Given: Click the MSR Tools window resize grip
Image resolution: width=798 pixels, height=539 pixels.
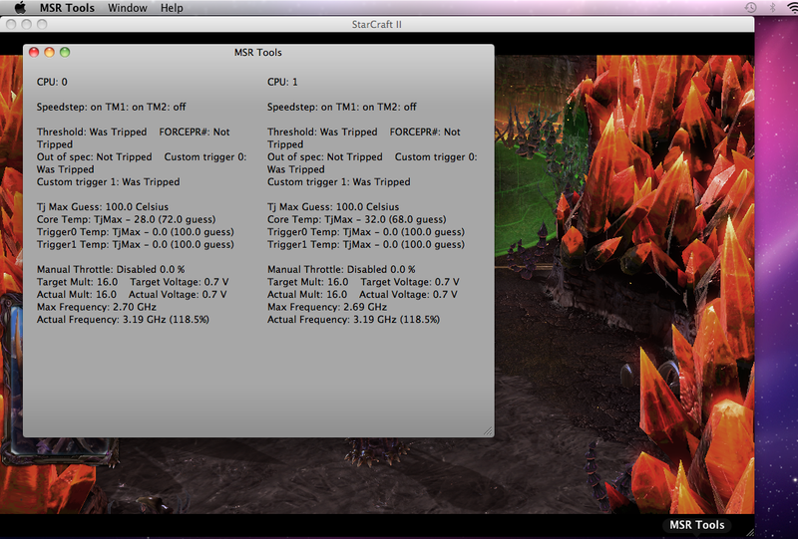Looking at the screenshot, I should tap(488, 430).
